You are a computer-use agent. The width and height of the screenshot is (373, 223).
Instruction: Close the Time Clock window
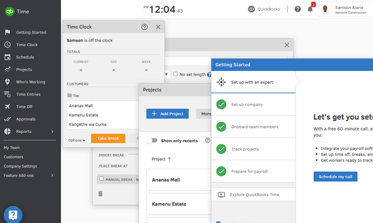(x=158, y=27)
